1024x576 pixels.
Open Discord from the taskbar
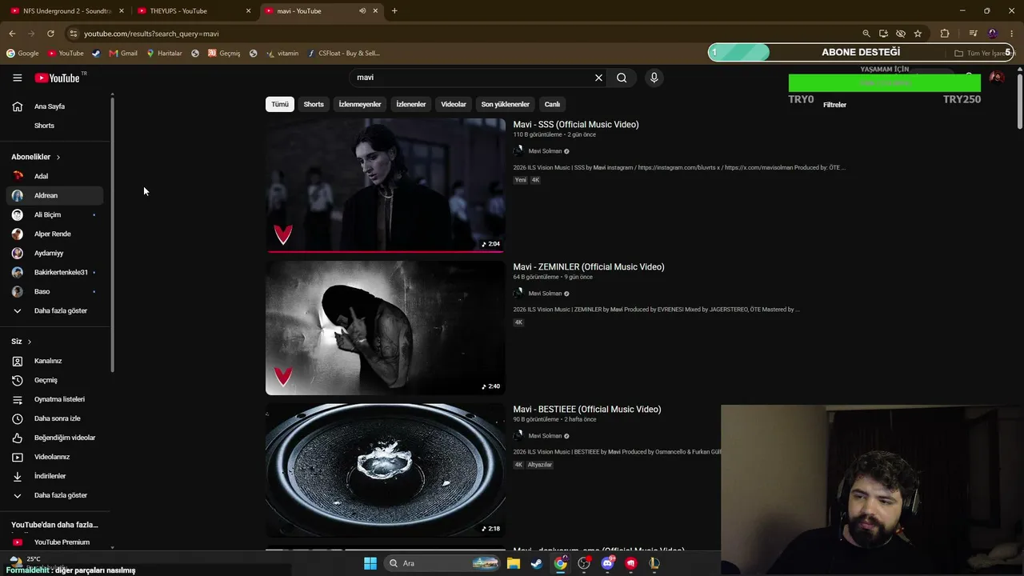pos(607,563)
